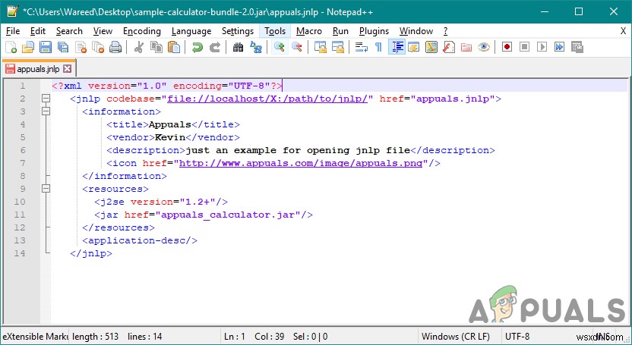This screenshot has width=632, height=345.
Task: Toggle the Show indent guide button
Action: pos(397,48)
